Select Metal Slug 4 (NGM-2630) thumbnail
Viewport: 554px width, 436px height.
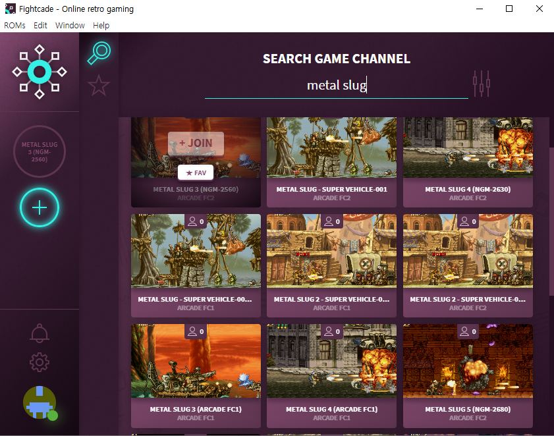coord(468,148)
